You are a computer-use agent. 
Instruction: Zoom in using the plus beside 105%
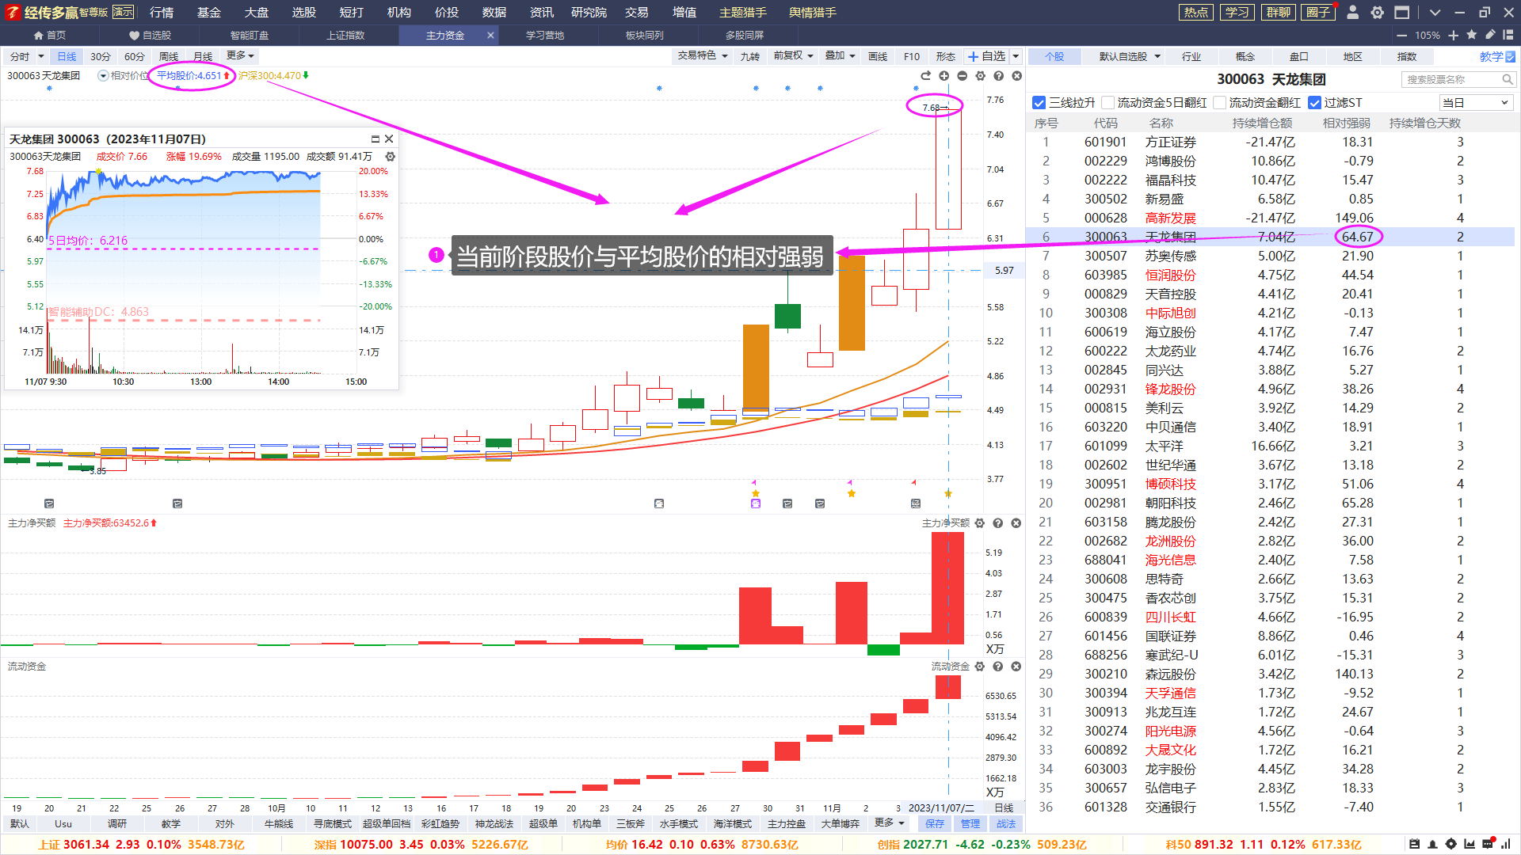(1453, 35)
